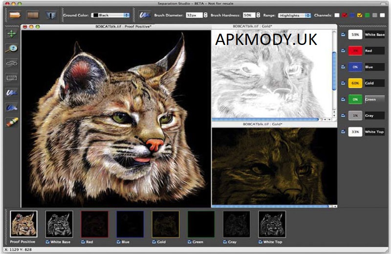The width and height of the screenshot is (391, 254).
Task: Click the Green 0% color swatch
Action: [x=355, y=99]
